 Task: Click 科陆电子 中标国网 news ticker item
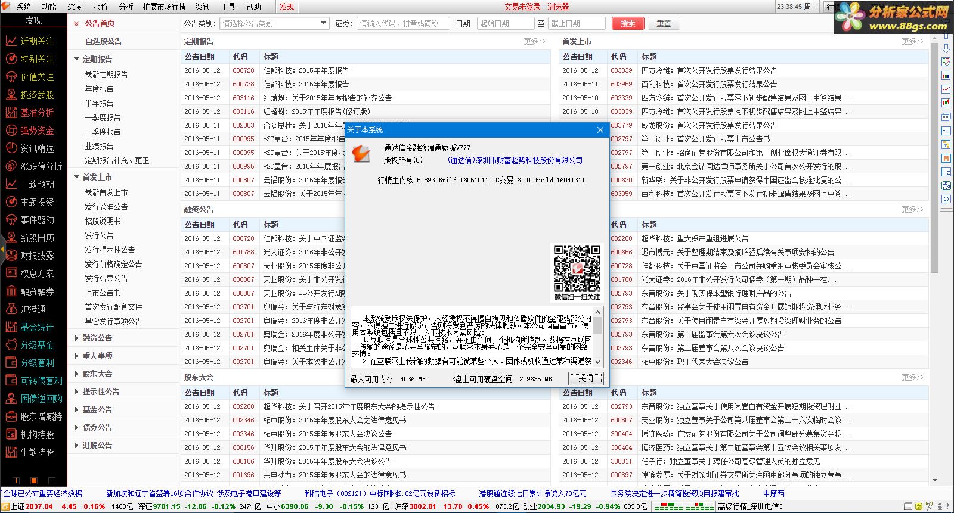[380, 493]
